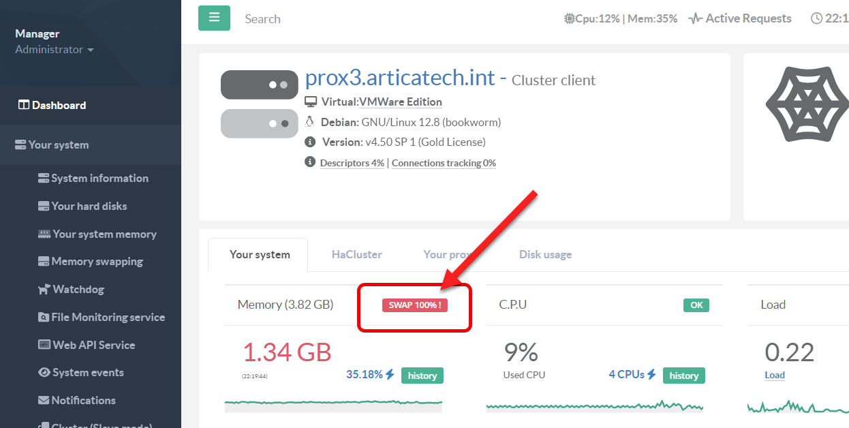Switch to the HaCluster tab
The image size is (849, 428).
(356, 255)
